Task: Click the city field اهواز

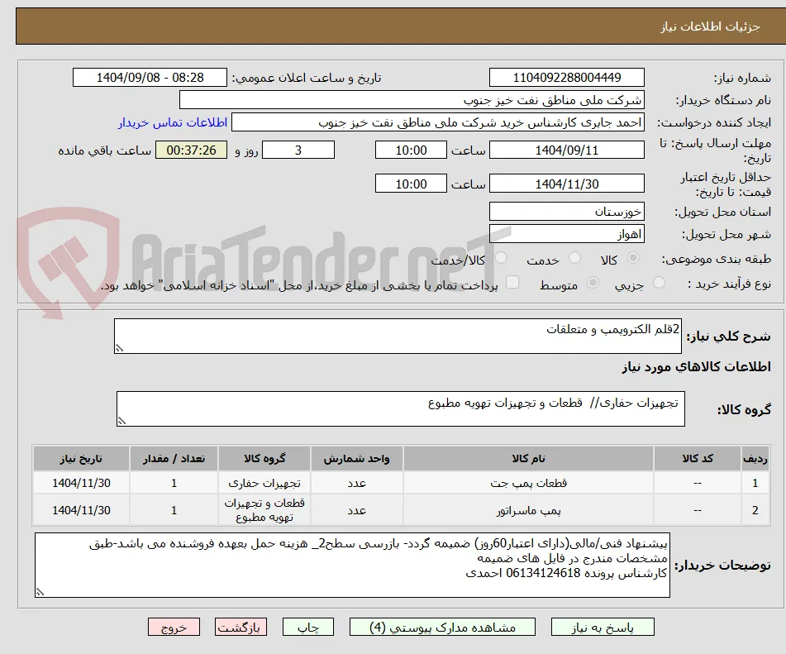Action: coord(566,234)
